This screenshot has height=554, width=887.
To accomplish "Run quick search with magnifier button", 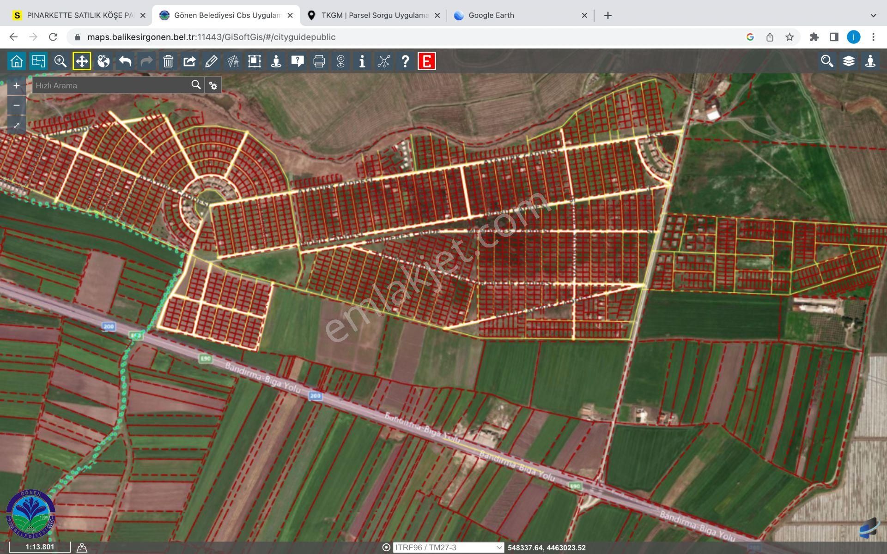I will (196, 85).
